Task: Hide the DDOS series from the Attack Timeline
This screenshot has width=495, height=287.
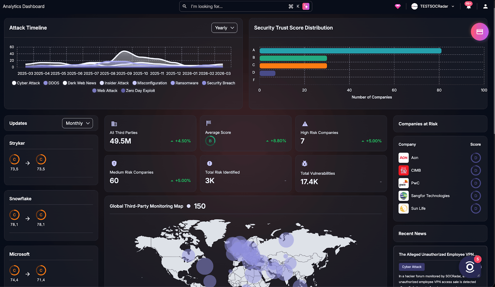Action: [x=51, y=83]
